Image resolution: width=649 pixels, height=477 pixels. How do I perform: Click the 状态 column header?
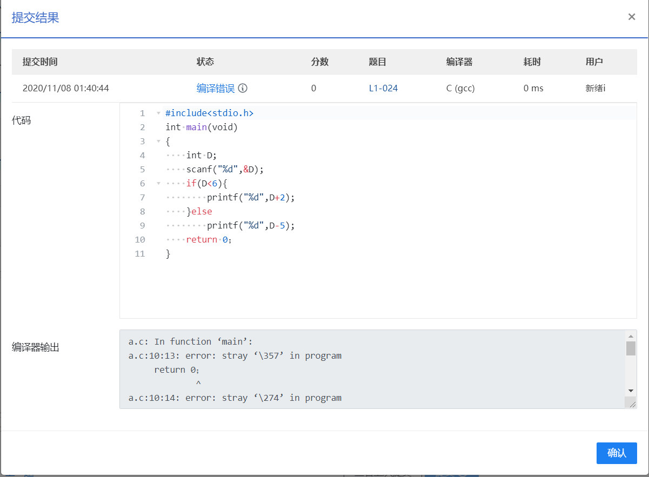tap(205, 62)
